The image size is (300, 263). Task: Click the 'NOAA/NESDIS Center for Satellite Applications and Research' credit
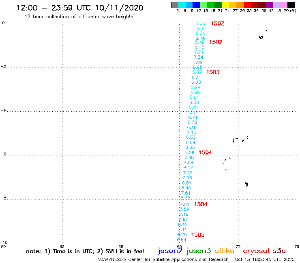pyautogui.click(x=163, y=259)
